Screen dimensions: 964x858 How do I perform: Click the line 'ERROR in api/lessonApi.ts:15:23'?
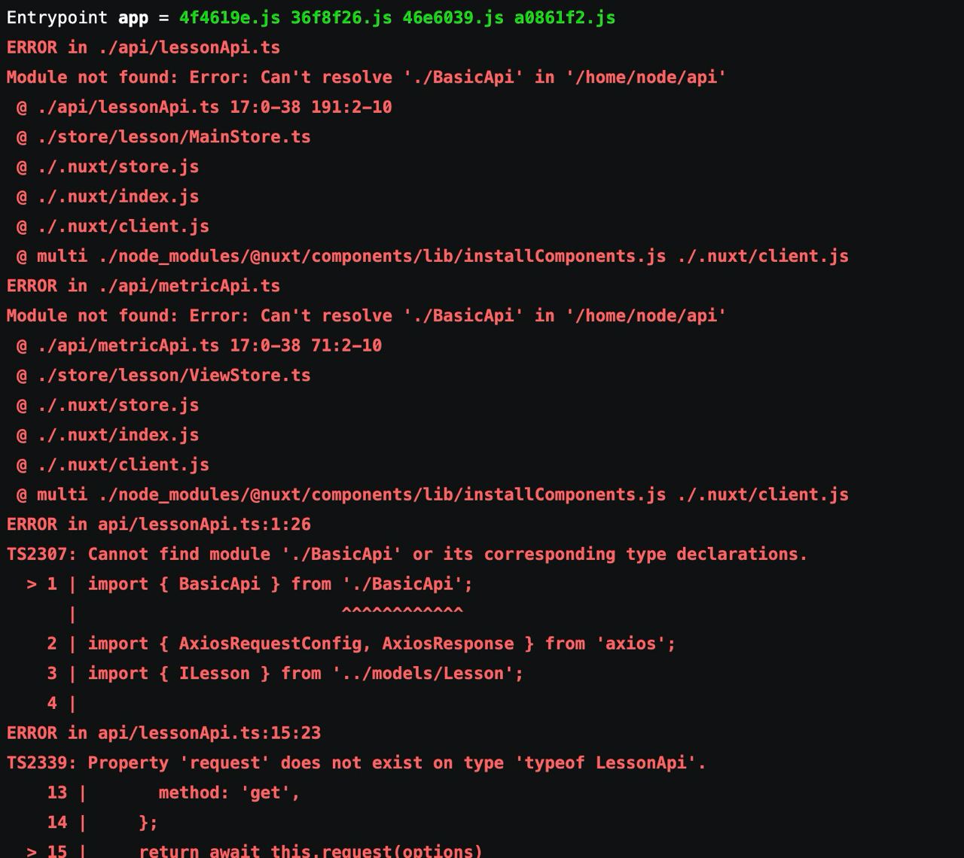point(163,733)
